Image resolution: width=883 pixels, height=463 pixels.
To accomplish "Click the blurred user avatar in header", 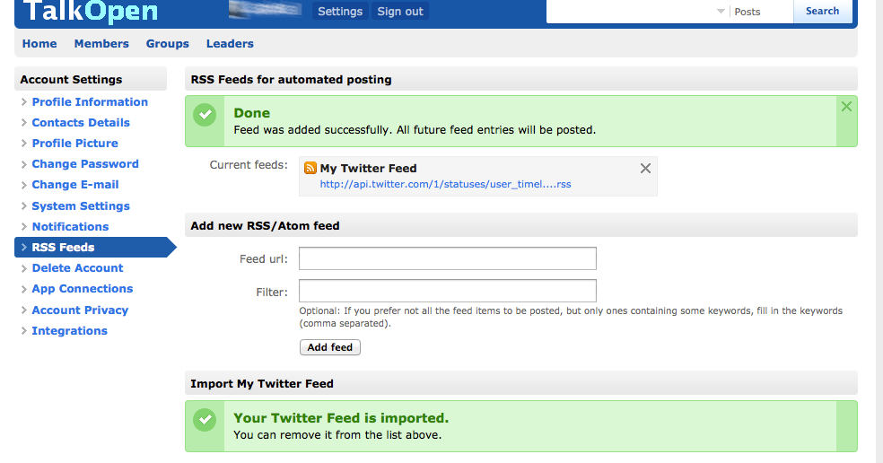I will pyautogui.click(x=266, y=10).
